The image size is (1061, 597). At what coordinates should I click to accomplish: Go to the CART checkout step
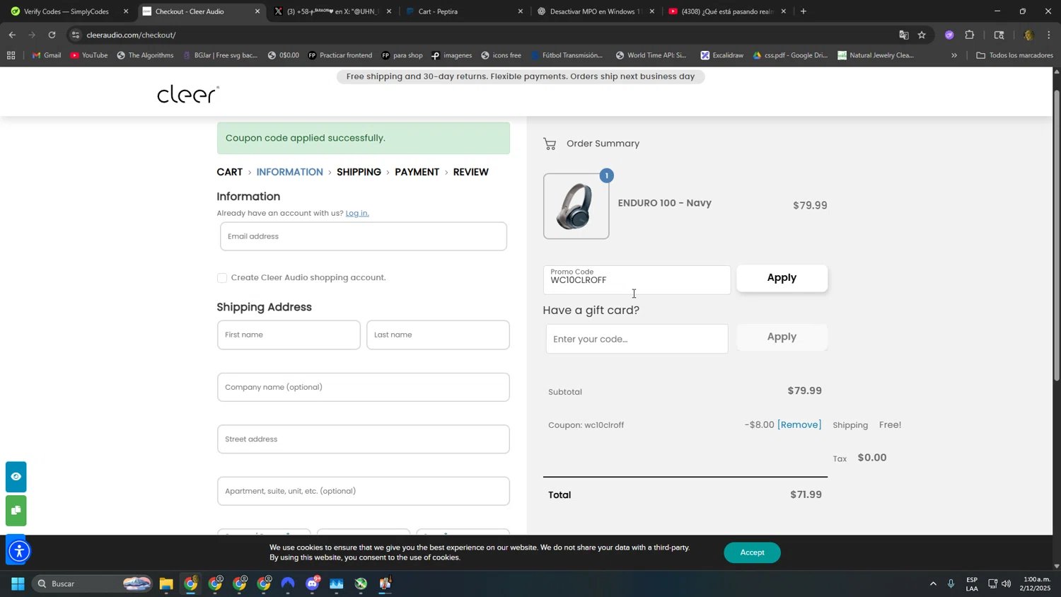pos(230,172)
